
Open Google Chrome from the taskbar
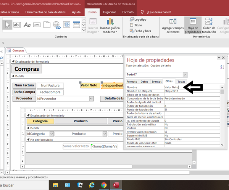[x=103, y=185]
